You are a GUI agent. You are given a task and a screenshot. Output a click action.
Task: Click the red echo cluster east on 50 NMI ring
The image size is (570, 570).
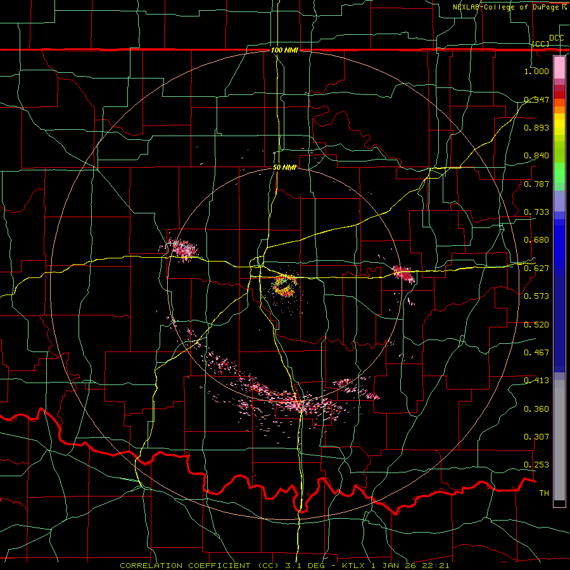pos(403,274)
